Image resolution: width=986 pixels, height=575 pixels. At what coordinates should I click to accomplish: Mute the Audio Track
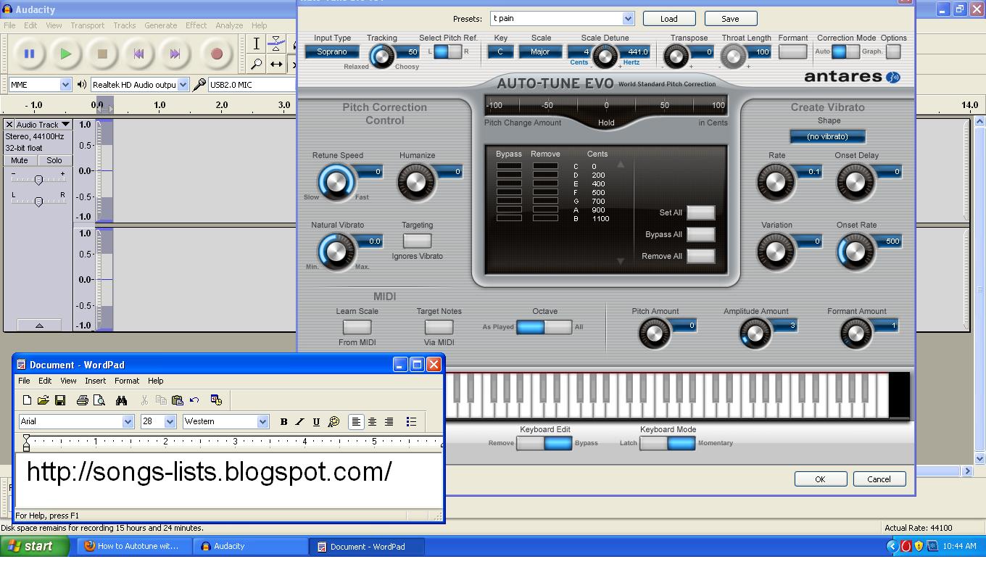[x=20, y=160]
